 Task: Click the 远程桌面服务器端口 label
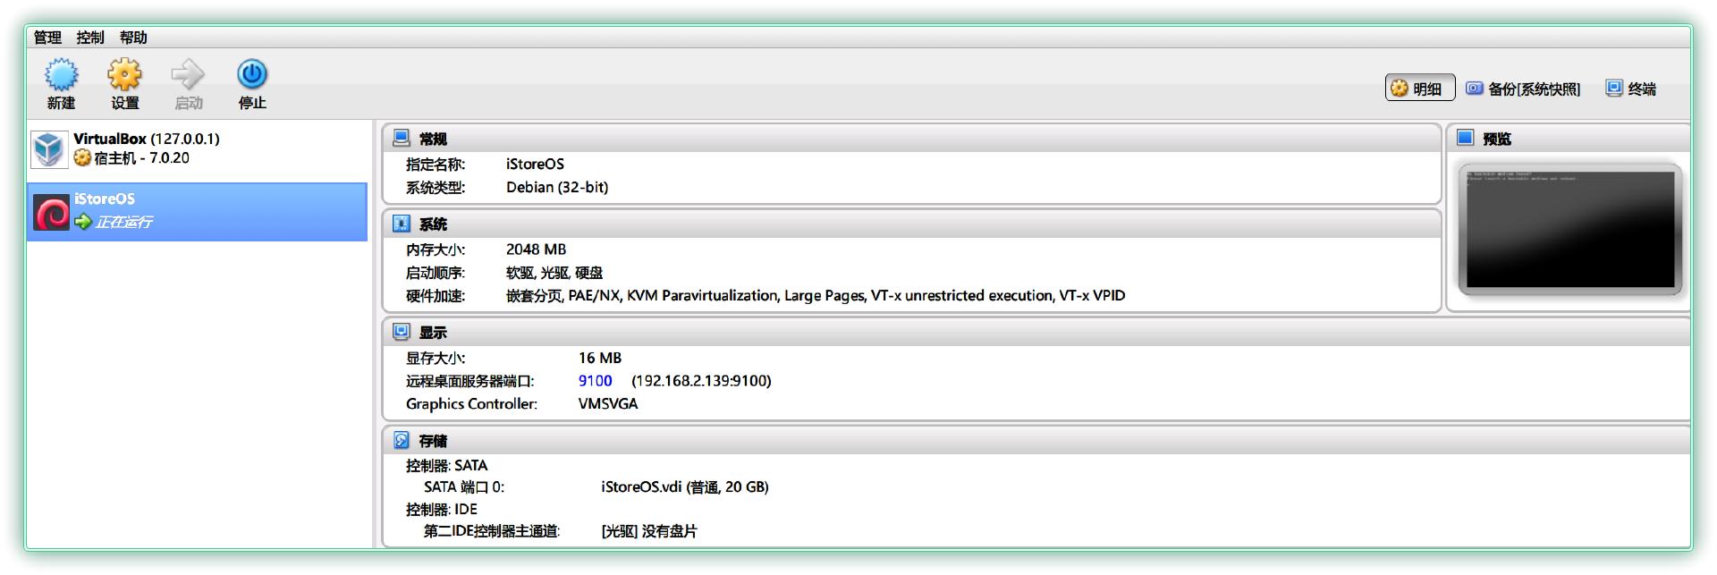coord(469,381)
